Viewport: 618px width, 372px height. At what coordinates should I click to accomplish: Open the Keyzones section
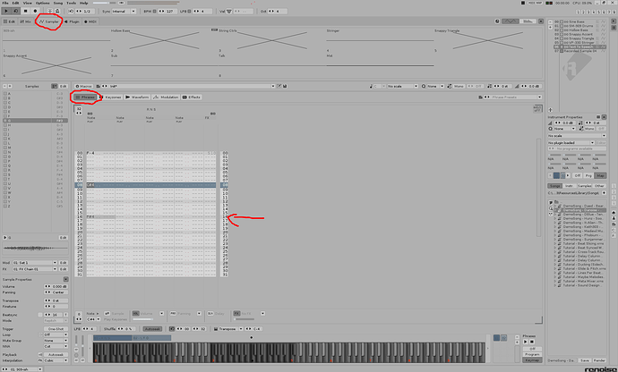coord(111,97)
